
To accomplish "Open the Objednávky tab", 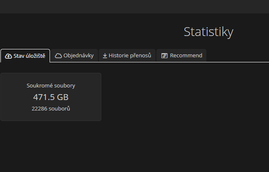I will (74, 56).
